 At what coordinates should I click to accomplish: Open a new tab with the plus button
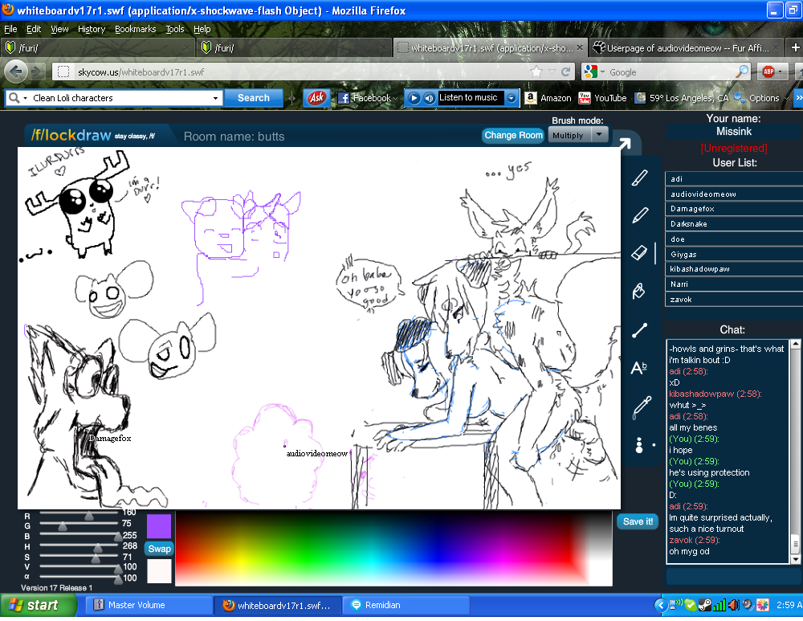795,47
